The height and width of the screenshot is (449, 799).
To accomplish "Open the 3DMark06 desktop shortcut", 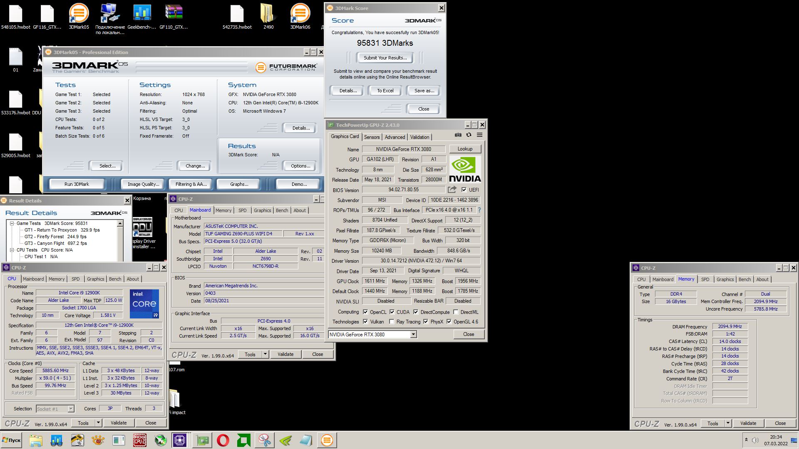I will click(300, 17).
